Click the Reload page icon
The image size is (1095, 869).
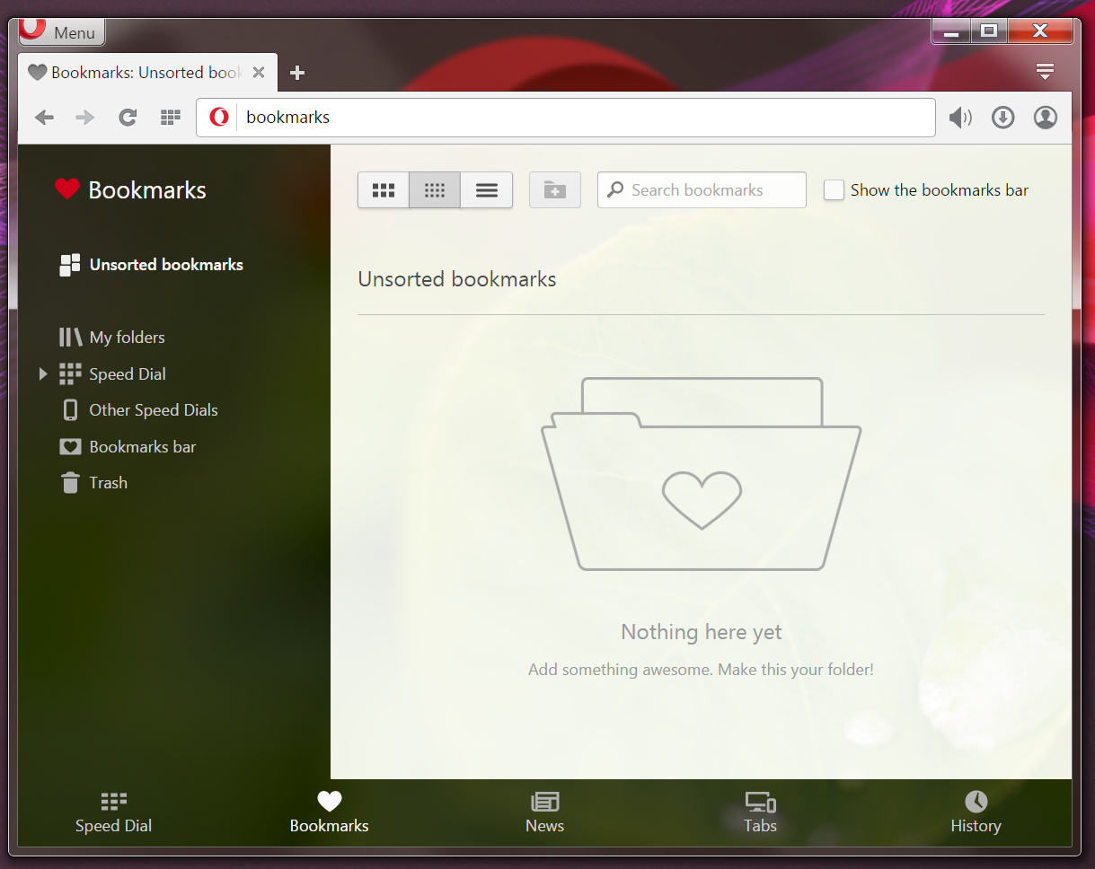point(128,118)
